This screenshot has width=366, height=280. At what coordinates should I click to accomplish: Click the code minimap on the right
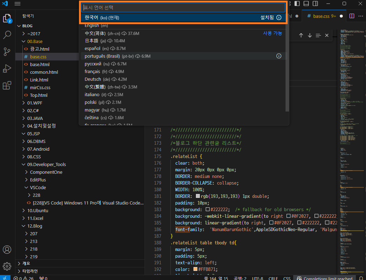(x=352, y=152)
